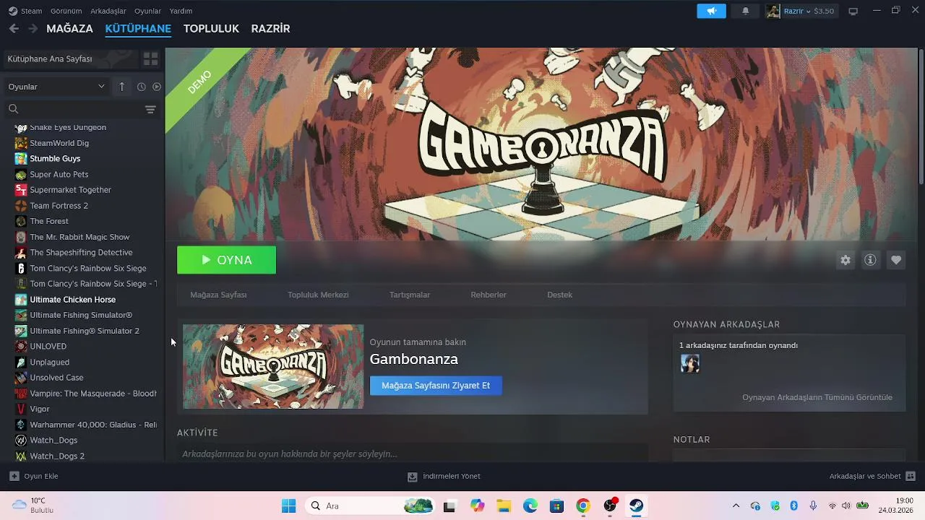The image size is (925, 520).
Task: Click the Steam announcements megaphone icon
Action: pos(711,11)
